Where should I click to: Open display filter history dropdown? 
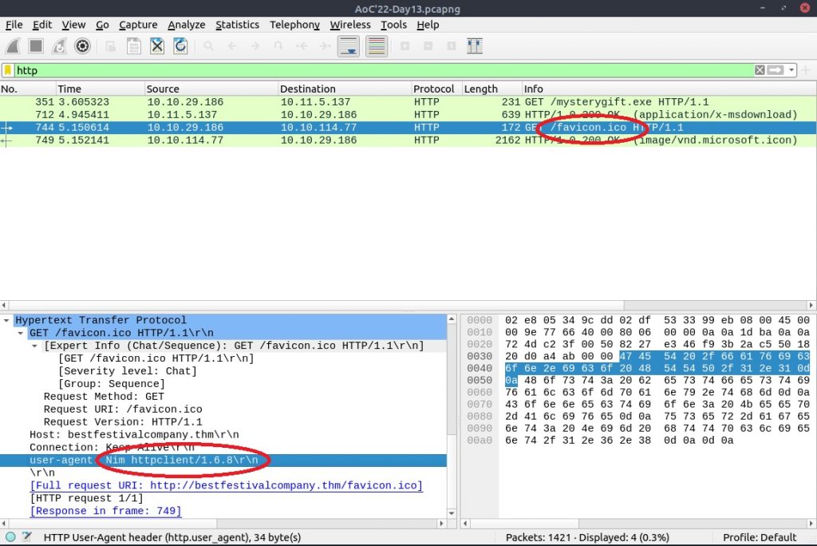(x=791, y=70)
